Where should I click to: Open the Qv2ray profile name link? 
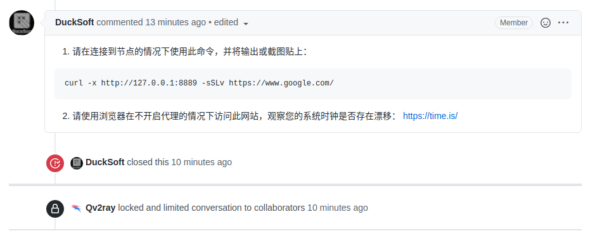101,208
